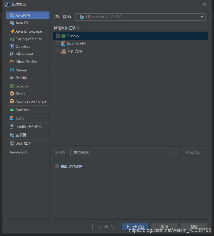This screenshot has width=214, height=236.
Task: Click the Grails icon in sidebar
Action: (12, 93)
